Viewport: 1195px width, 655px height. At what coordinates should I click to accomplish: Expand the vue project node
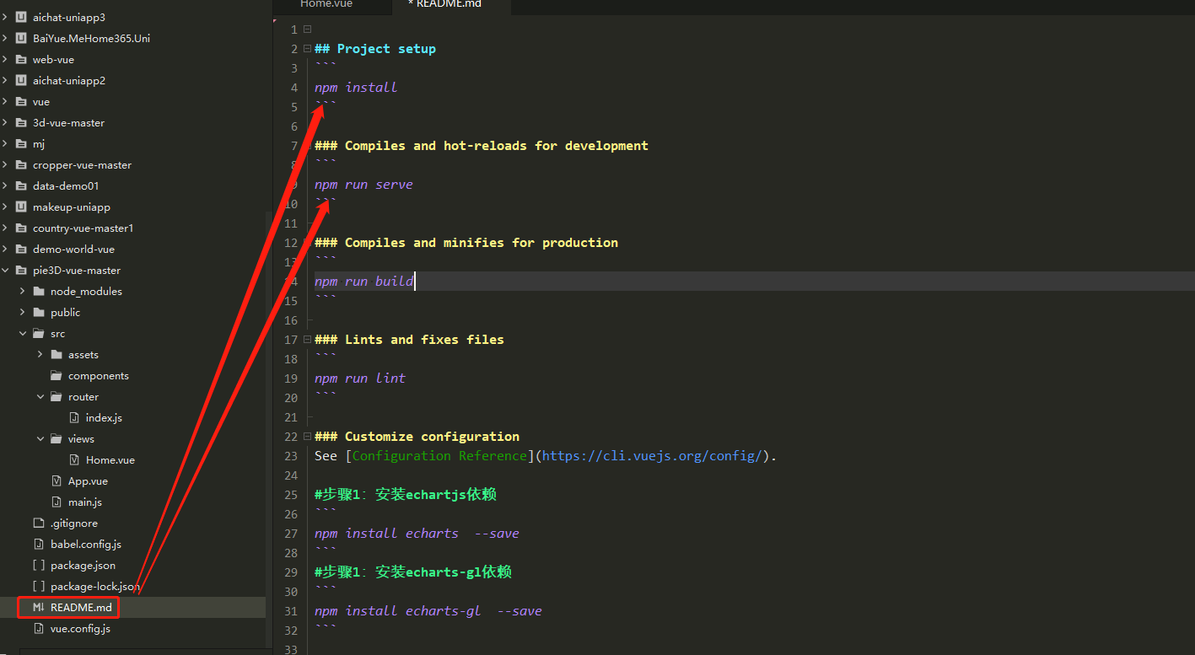[x=5, y=101]
